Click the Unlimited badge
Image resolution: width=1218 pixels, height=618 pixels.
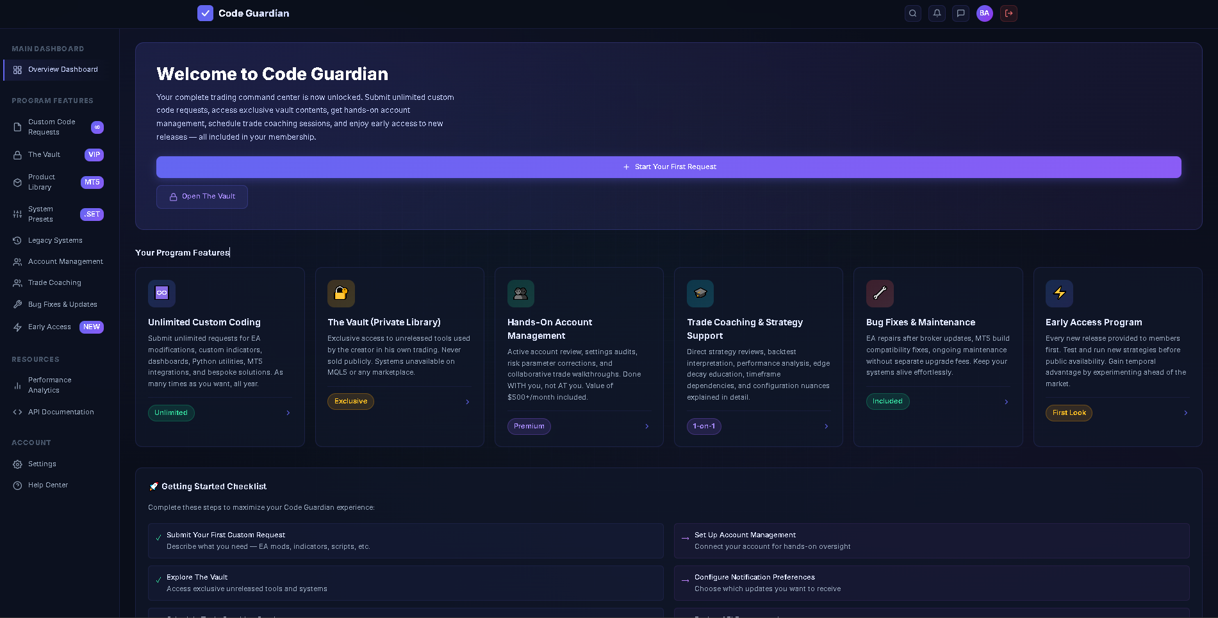171,413
